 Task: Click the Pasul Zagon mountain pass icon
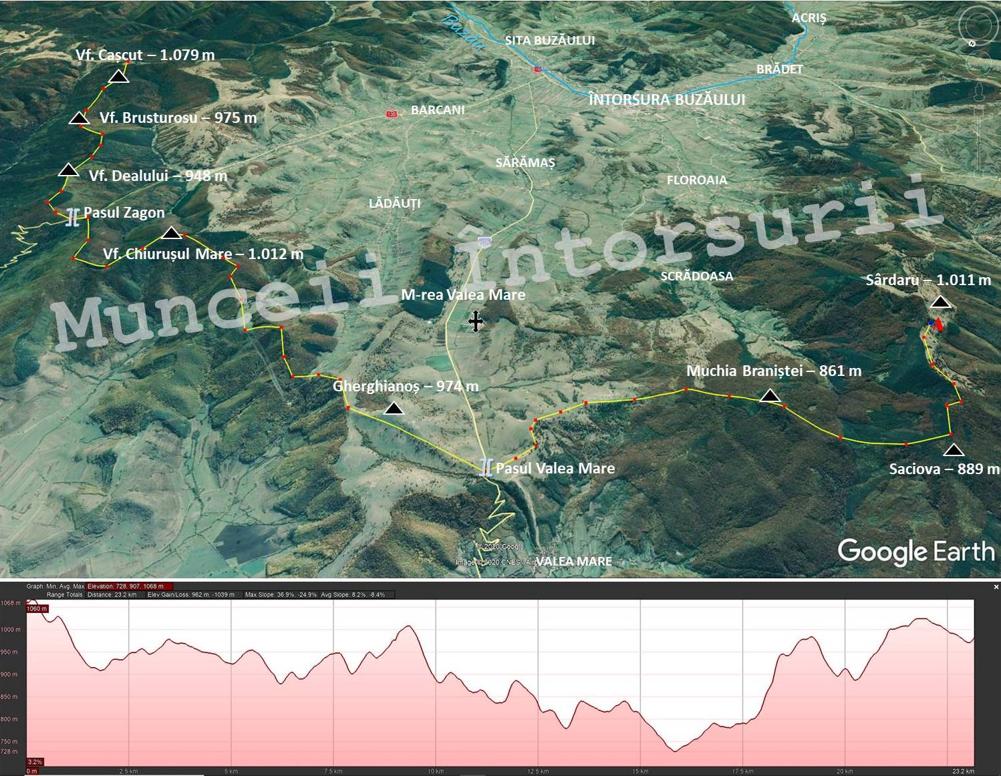pos(72,217)
